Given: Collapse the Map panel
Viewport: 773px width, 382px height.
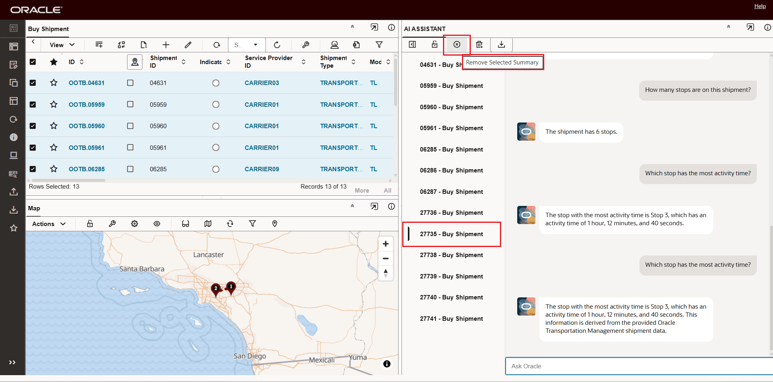Looking at the screenshot, I should pos(352,206).
